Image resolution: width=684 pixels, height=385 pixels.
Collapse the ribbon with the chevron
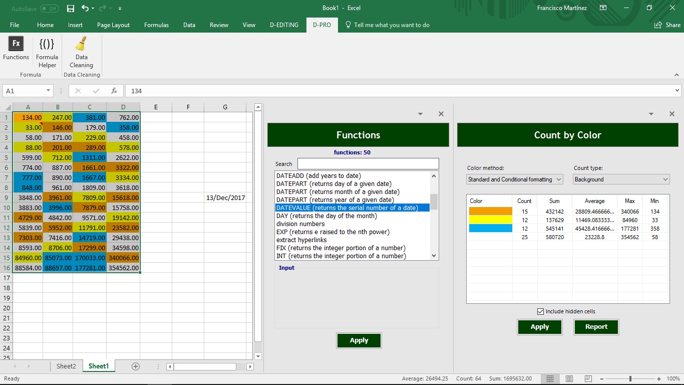click(x=675, y=74)
